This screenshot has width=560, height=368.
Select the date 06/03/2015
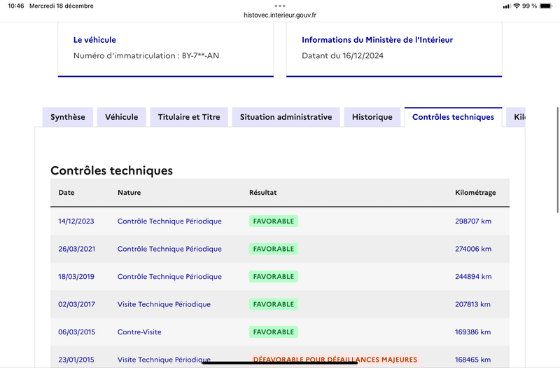pyautogui.click(x=77, y=332)
